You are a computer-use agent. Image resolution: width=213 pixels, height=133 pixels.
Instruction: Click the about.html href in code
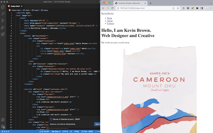(59, 51)
